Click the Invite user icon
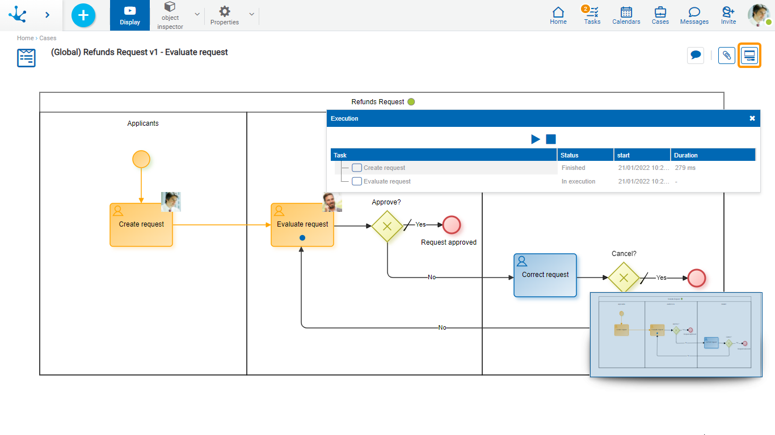This screenshot has width=775, height=435. point(728,15)
